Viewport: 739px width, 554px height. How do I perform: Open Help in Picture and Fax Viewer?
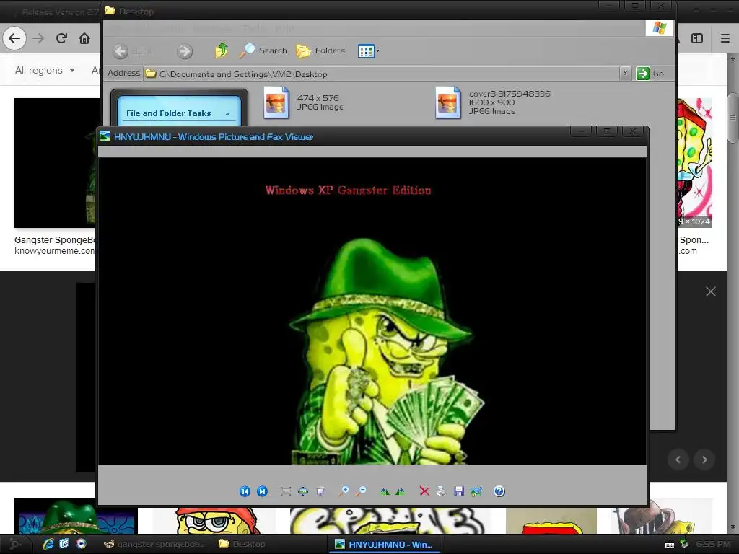(x=499, y=491)
